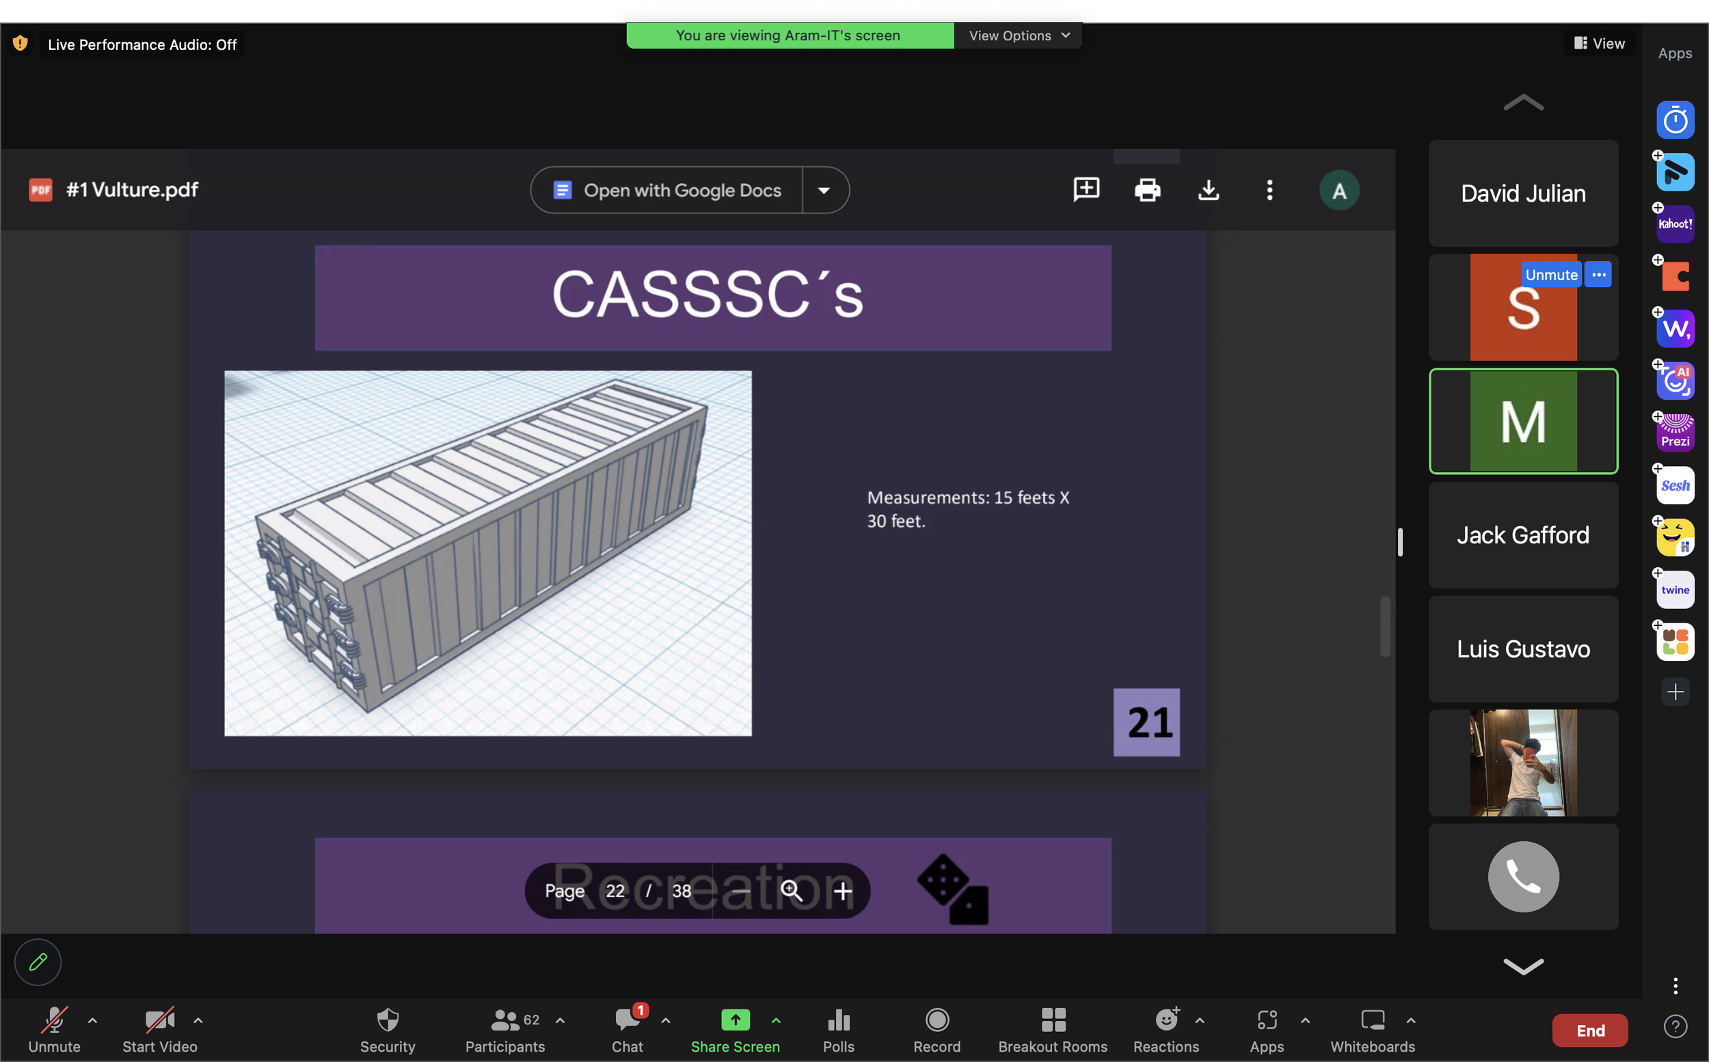The image size is (1709, 1062).
Task: Click the green annotate pencil icon
Action: pos(38,962)
